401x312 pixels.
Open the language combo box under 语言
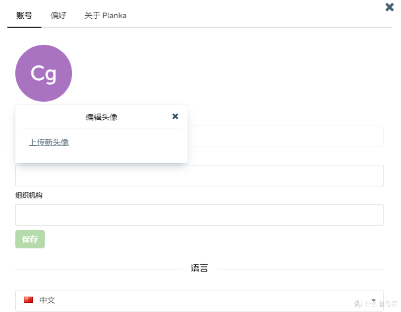pyautogui.click(x=199, y=300)
